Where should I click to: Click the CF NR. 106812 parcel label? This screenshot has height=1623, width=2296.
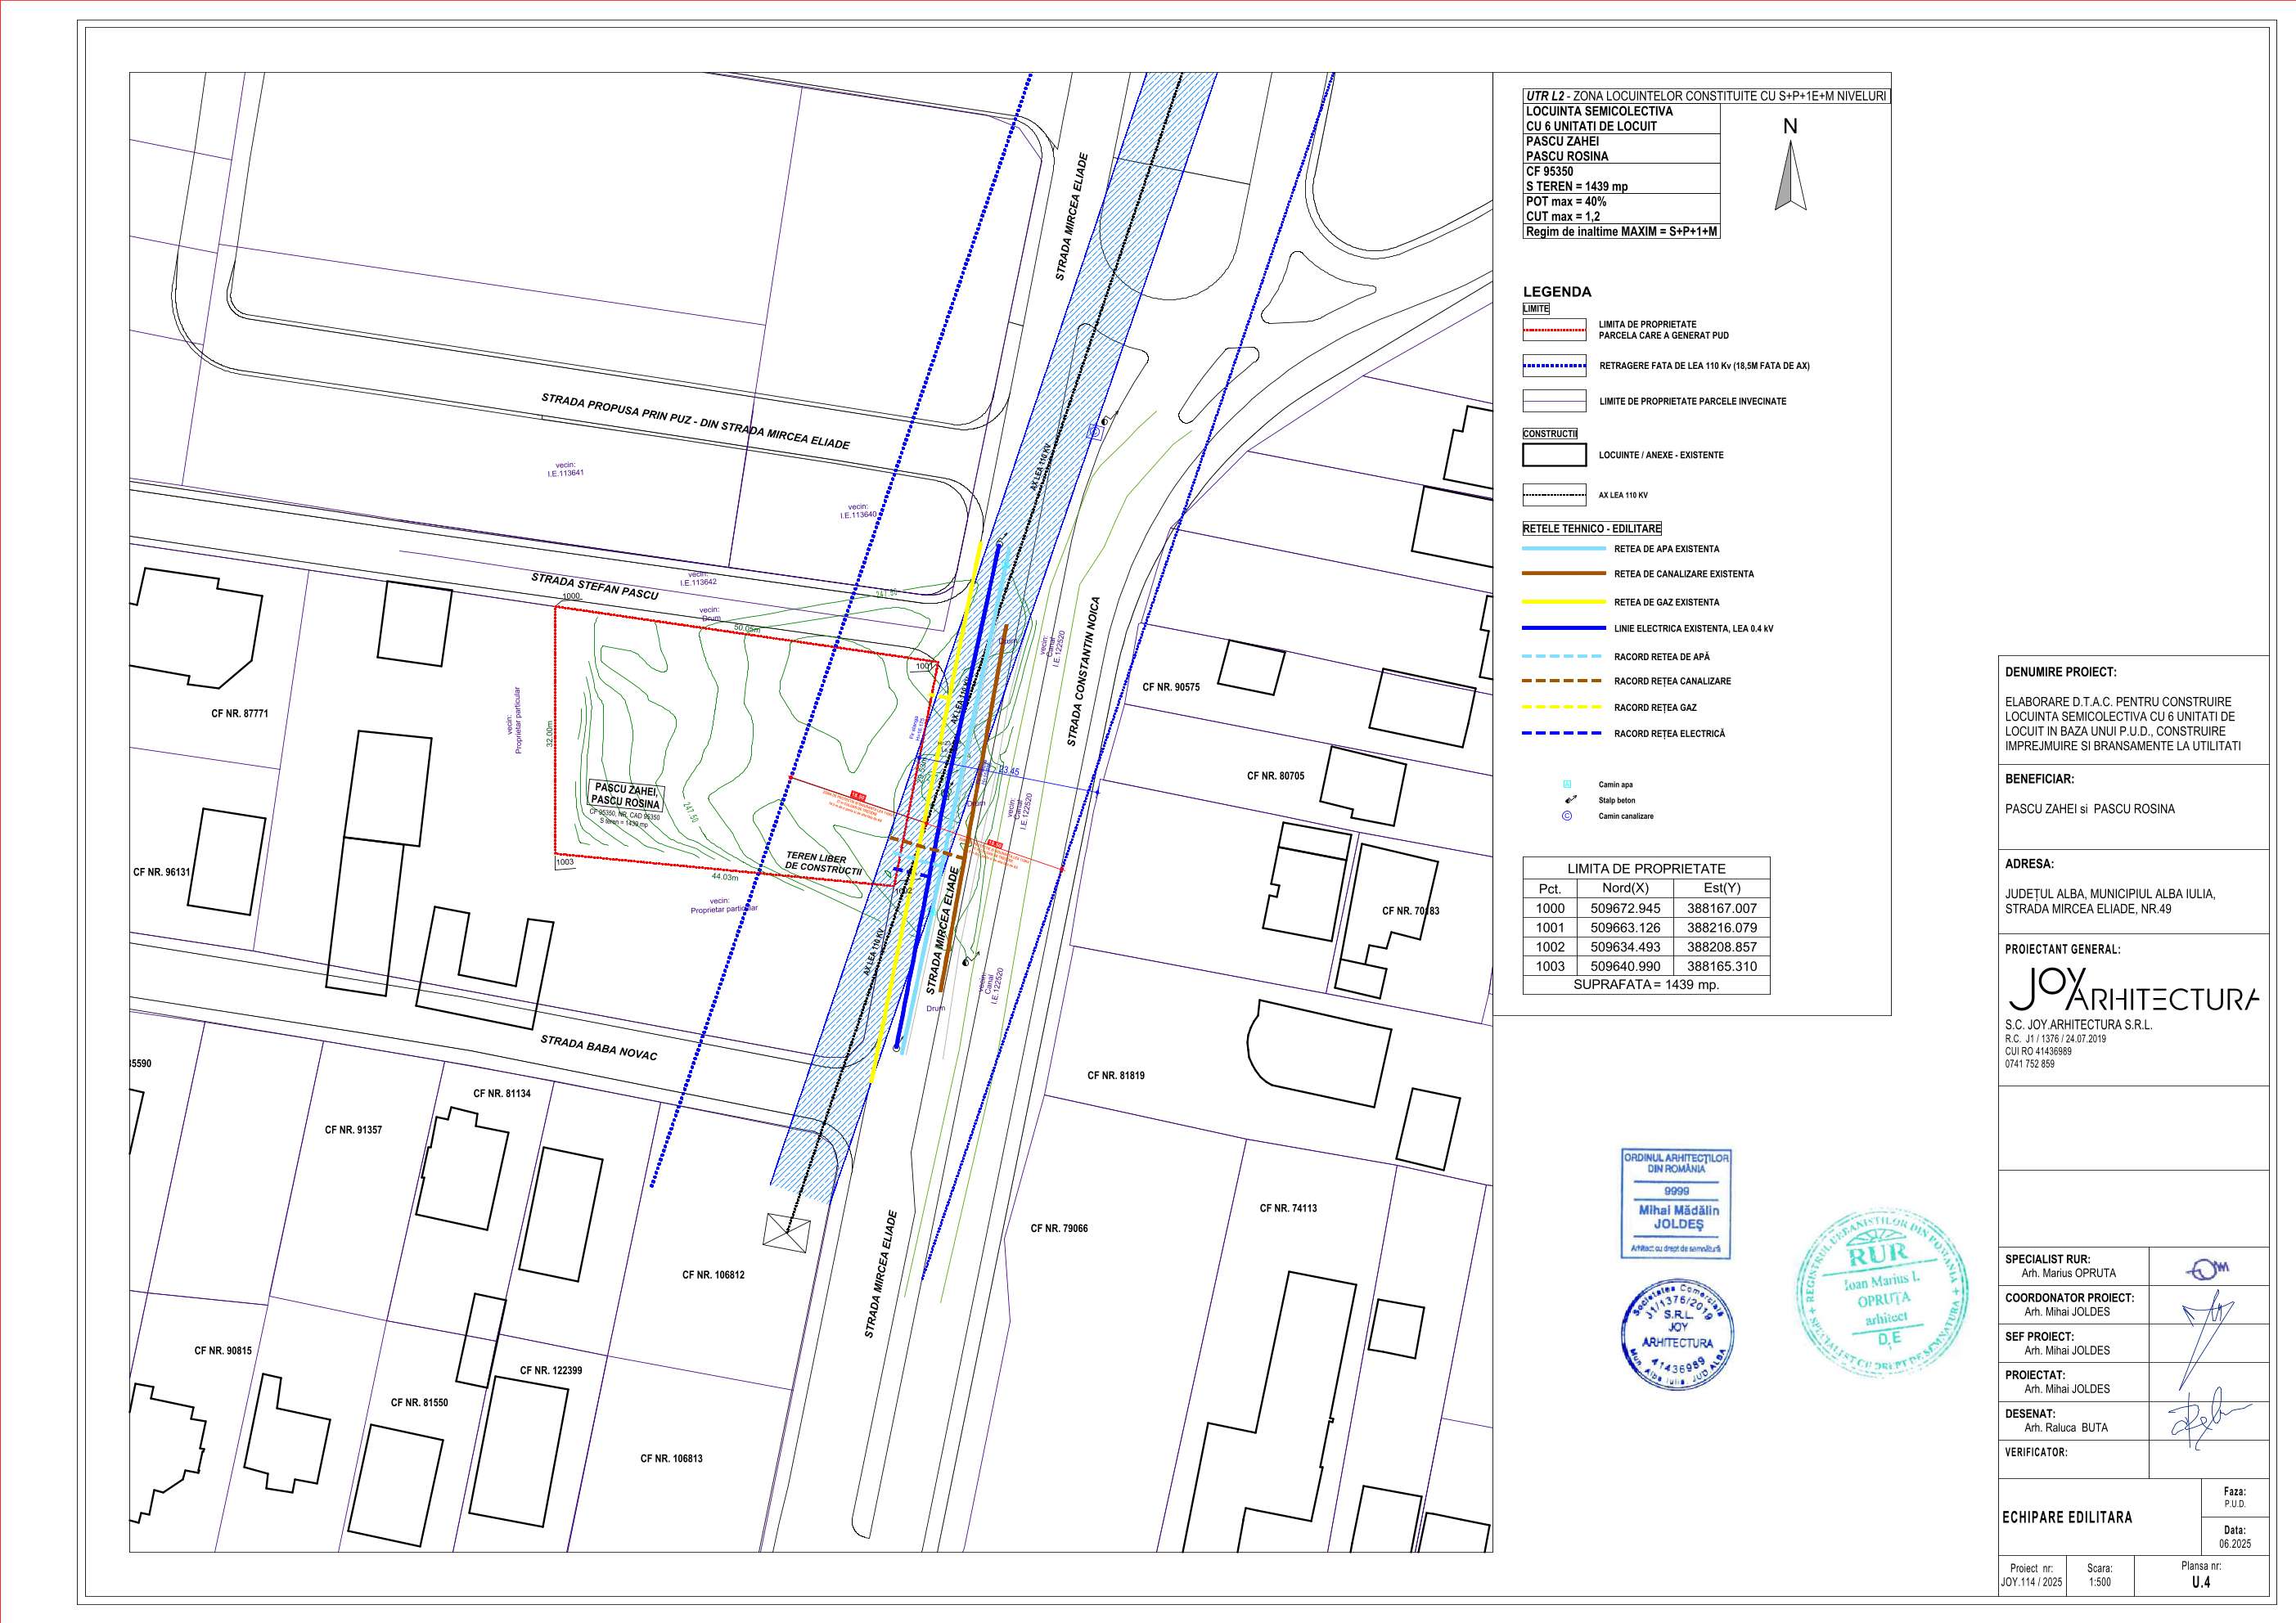pyautogui.click(x=713, y=1275)
